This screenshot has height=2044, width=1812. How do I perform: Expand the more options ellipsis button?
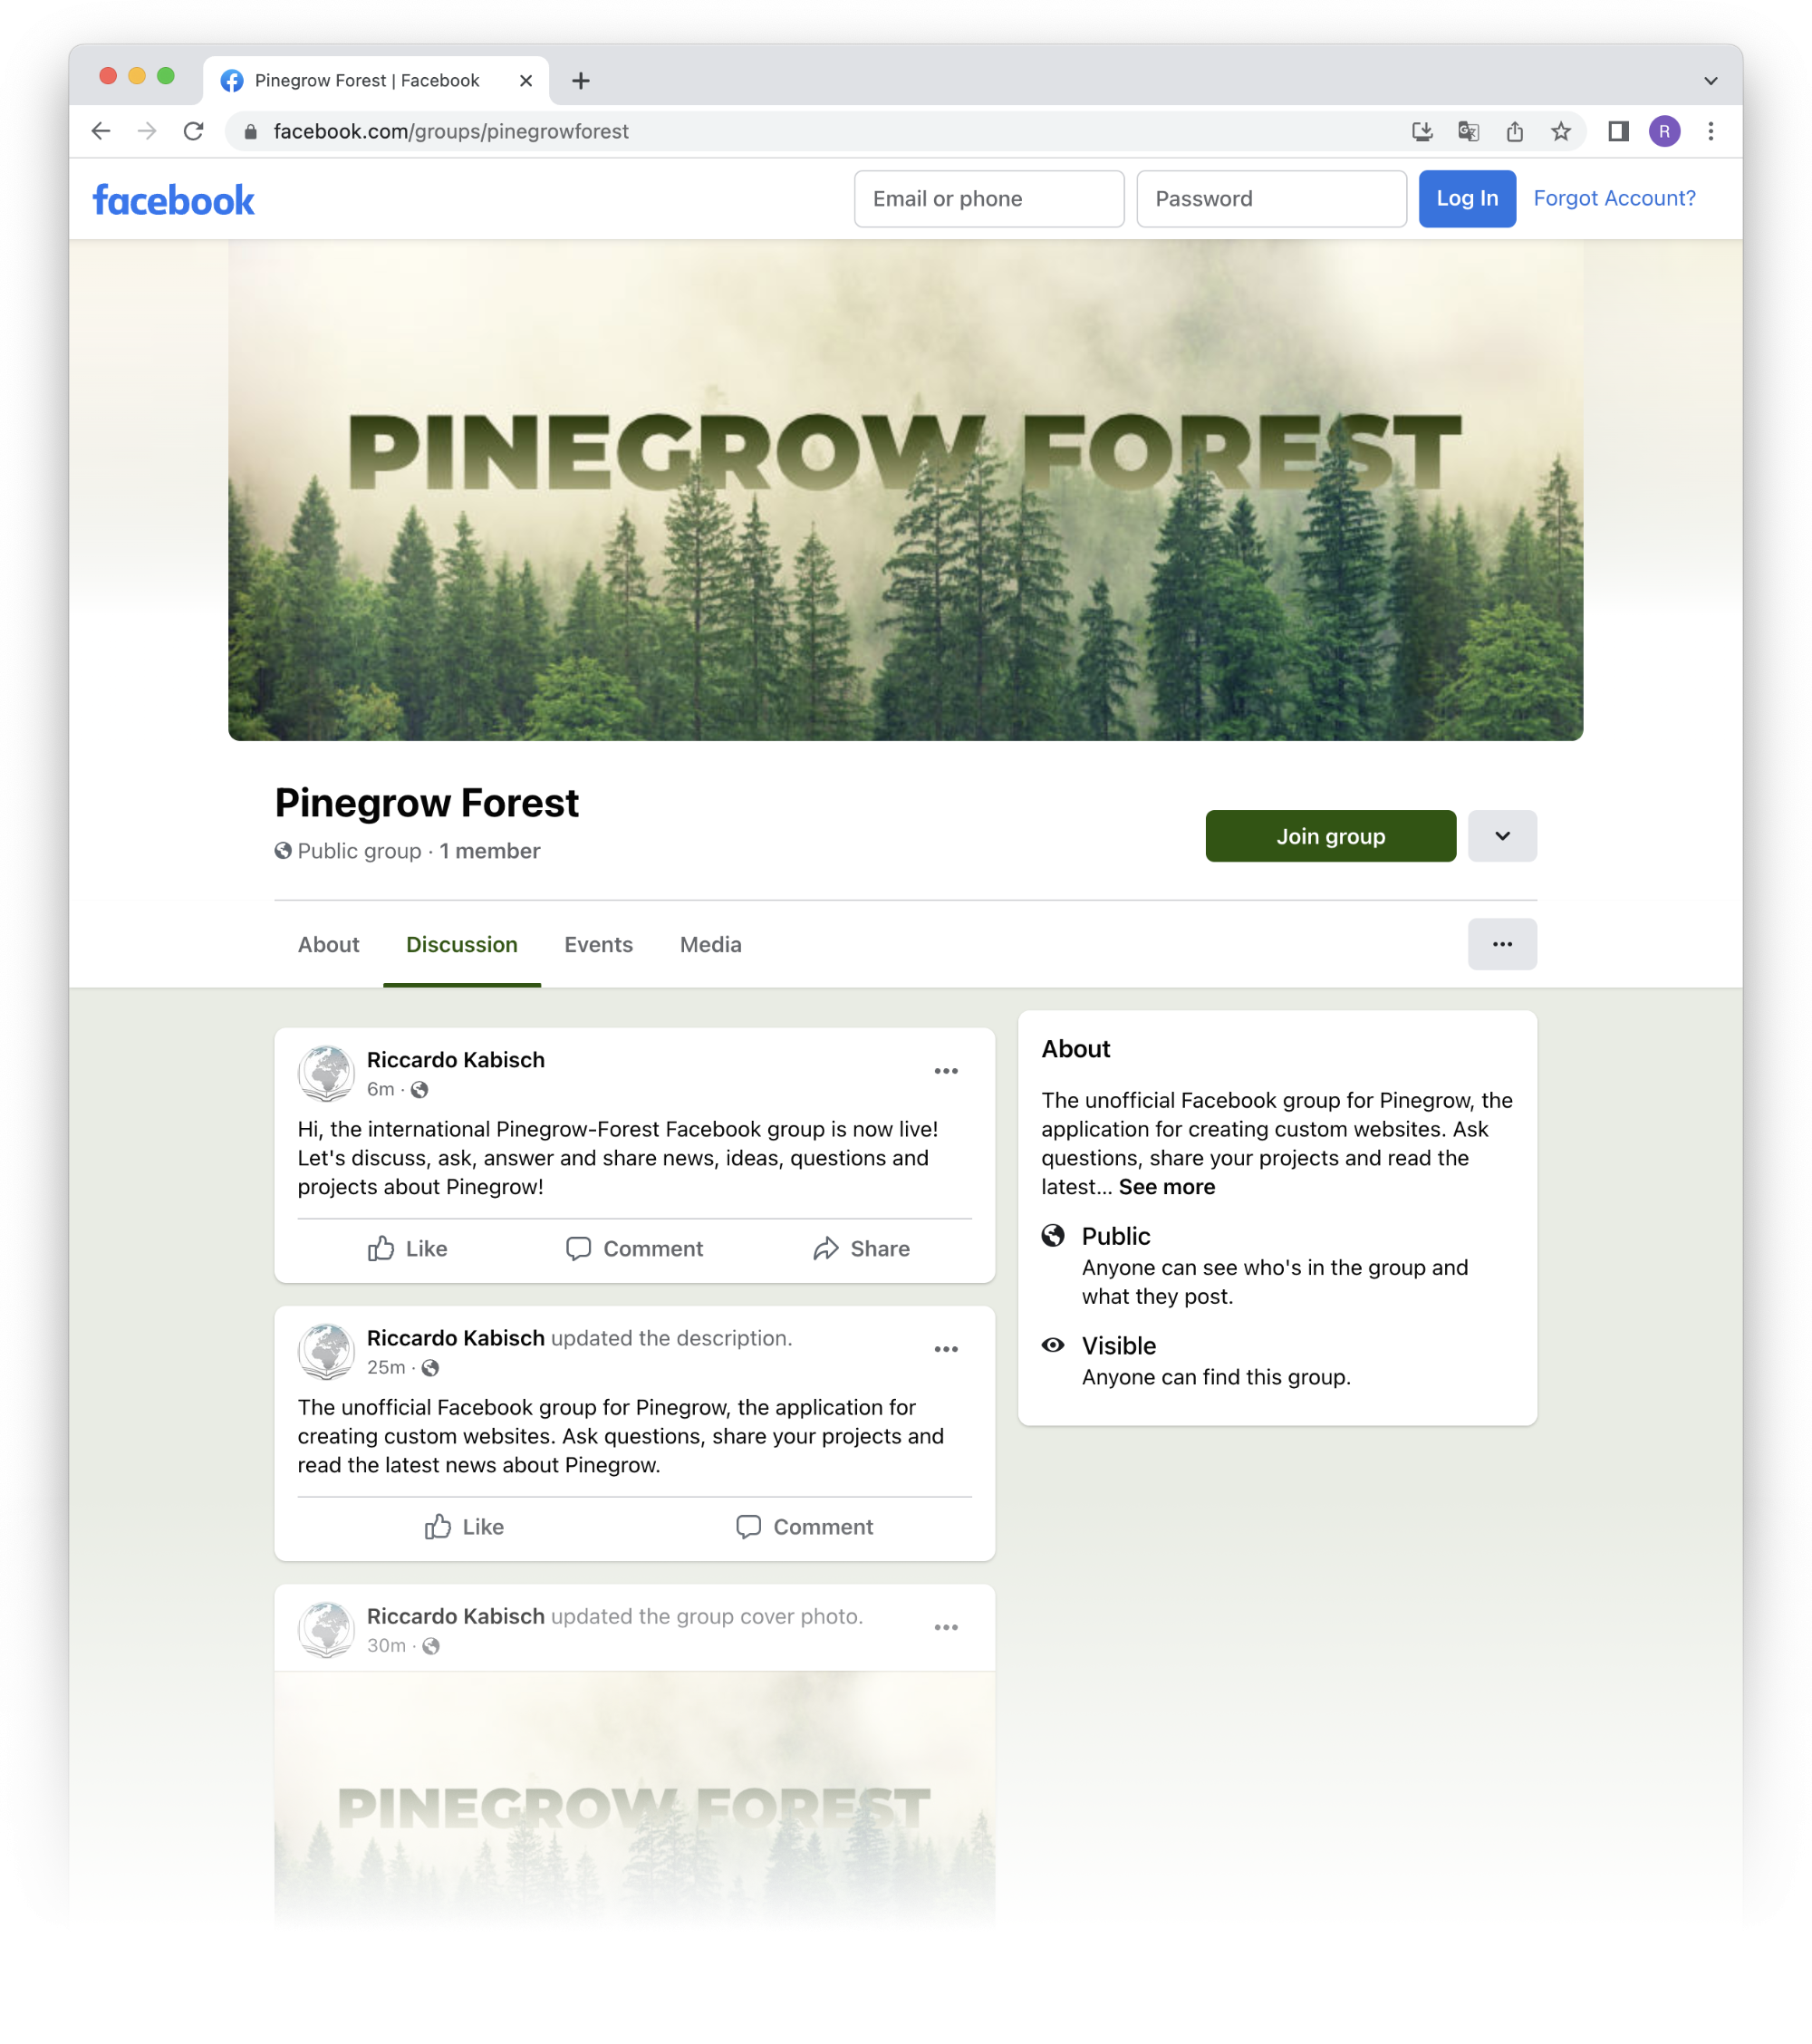pyautogui.click(x=1502, y=944)
